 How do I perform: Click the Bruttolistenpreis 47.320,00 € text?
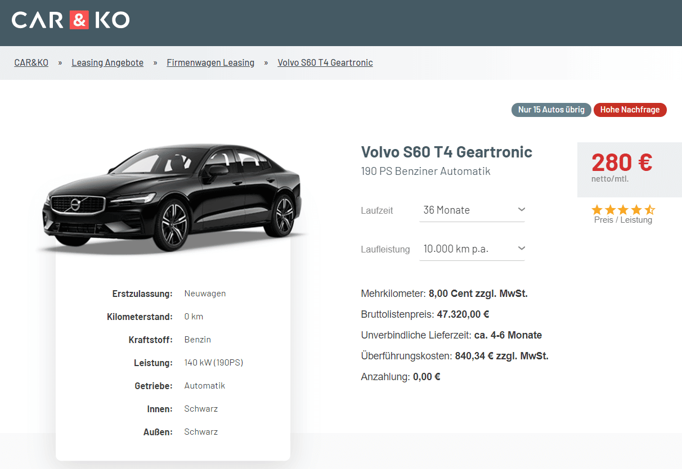(425, 314)
